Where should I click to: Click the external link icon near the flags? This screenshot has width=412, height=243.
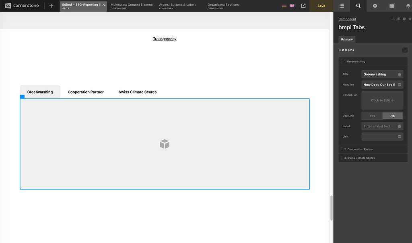click(303, 6)
